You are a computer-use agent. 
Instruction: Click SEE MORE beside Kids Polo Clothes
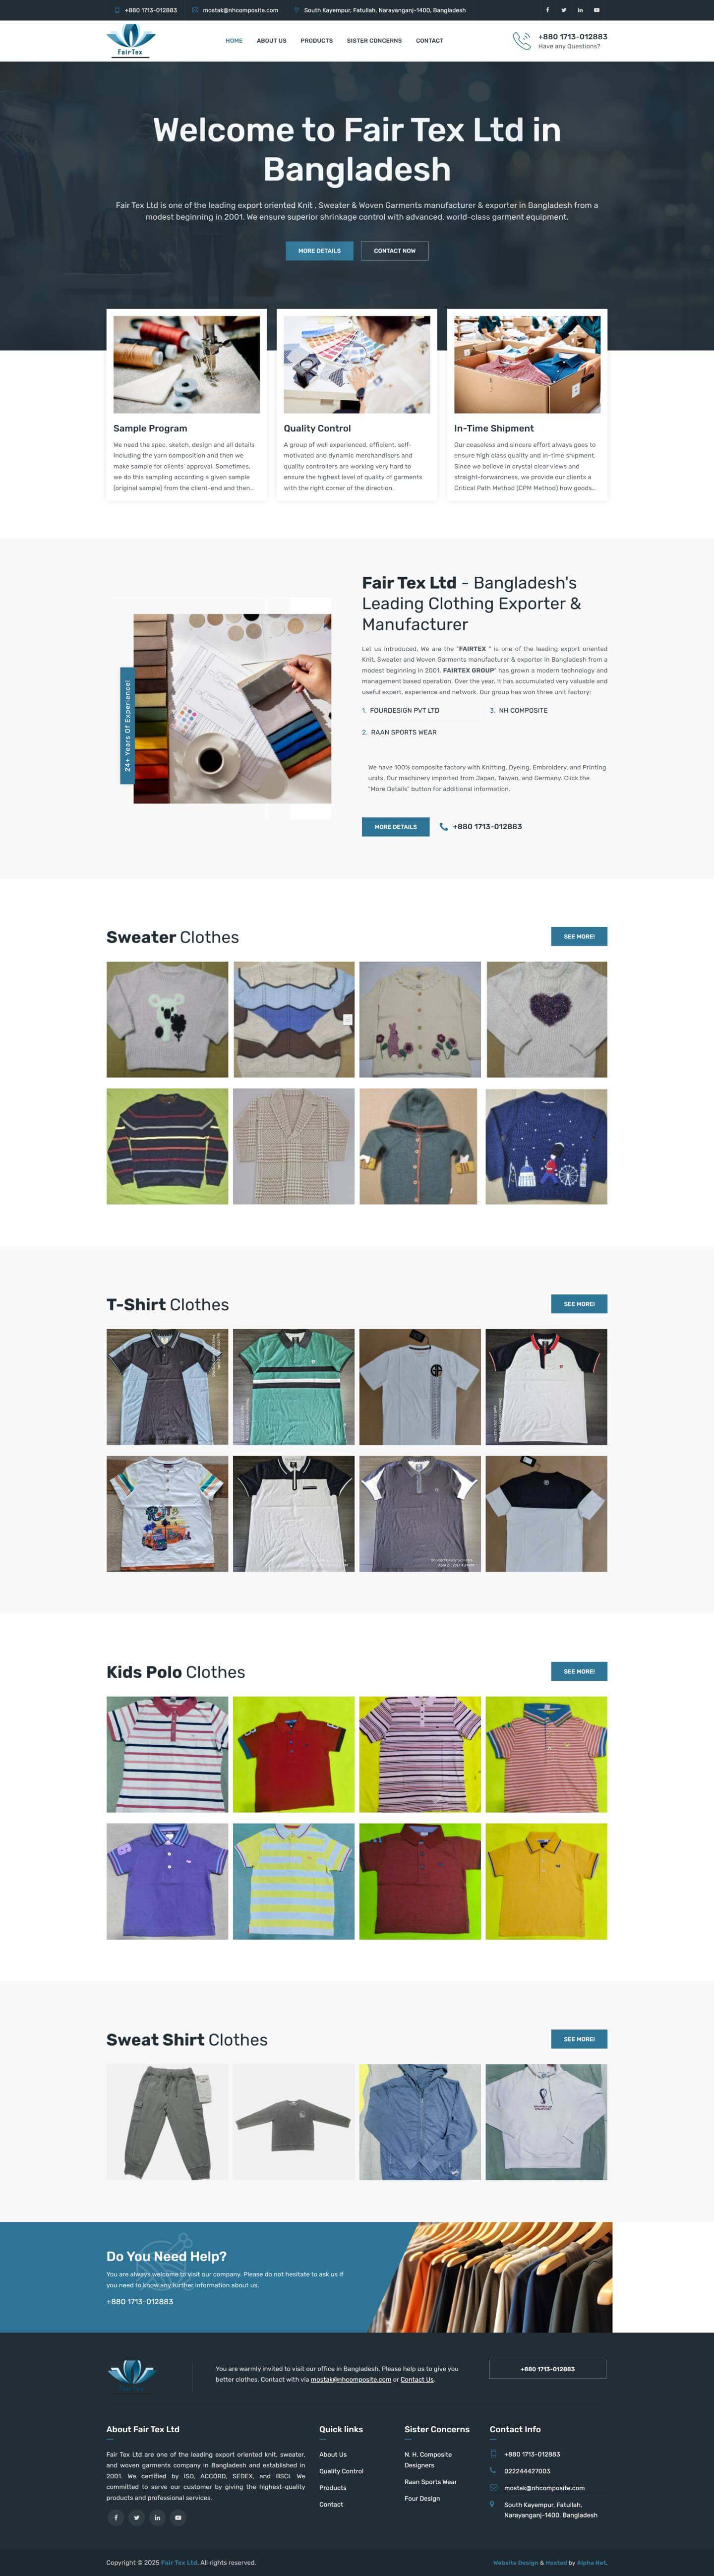[x=579, y=1671]
